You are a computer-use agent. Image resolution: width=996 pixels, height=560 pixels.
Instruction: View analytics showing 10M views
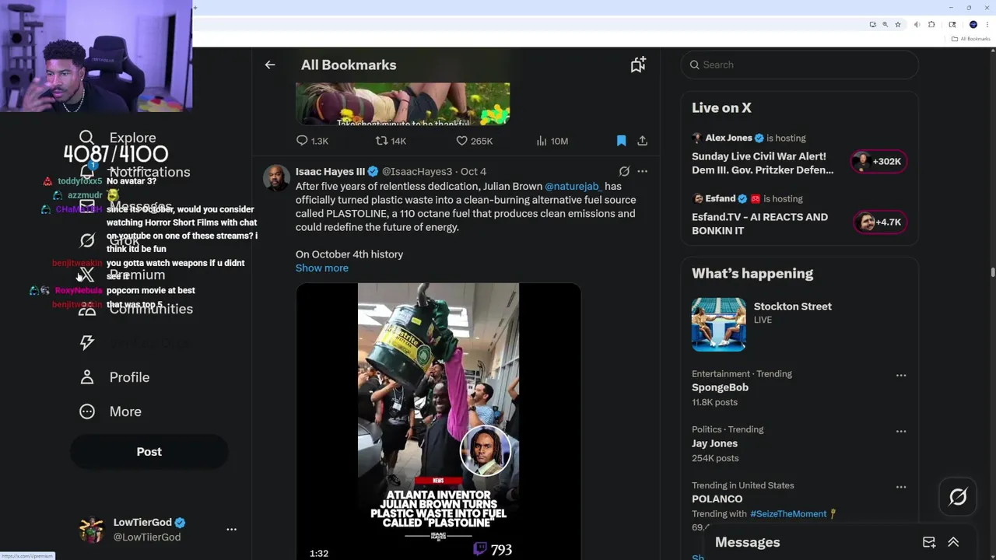(x=552, y=141)
